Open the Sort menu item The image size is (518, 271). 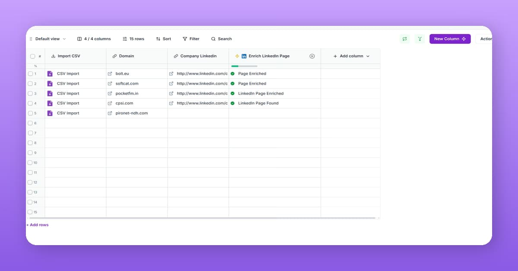point(163,38)
